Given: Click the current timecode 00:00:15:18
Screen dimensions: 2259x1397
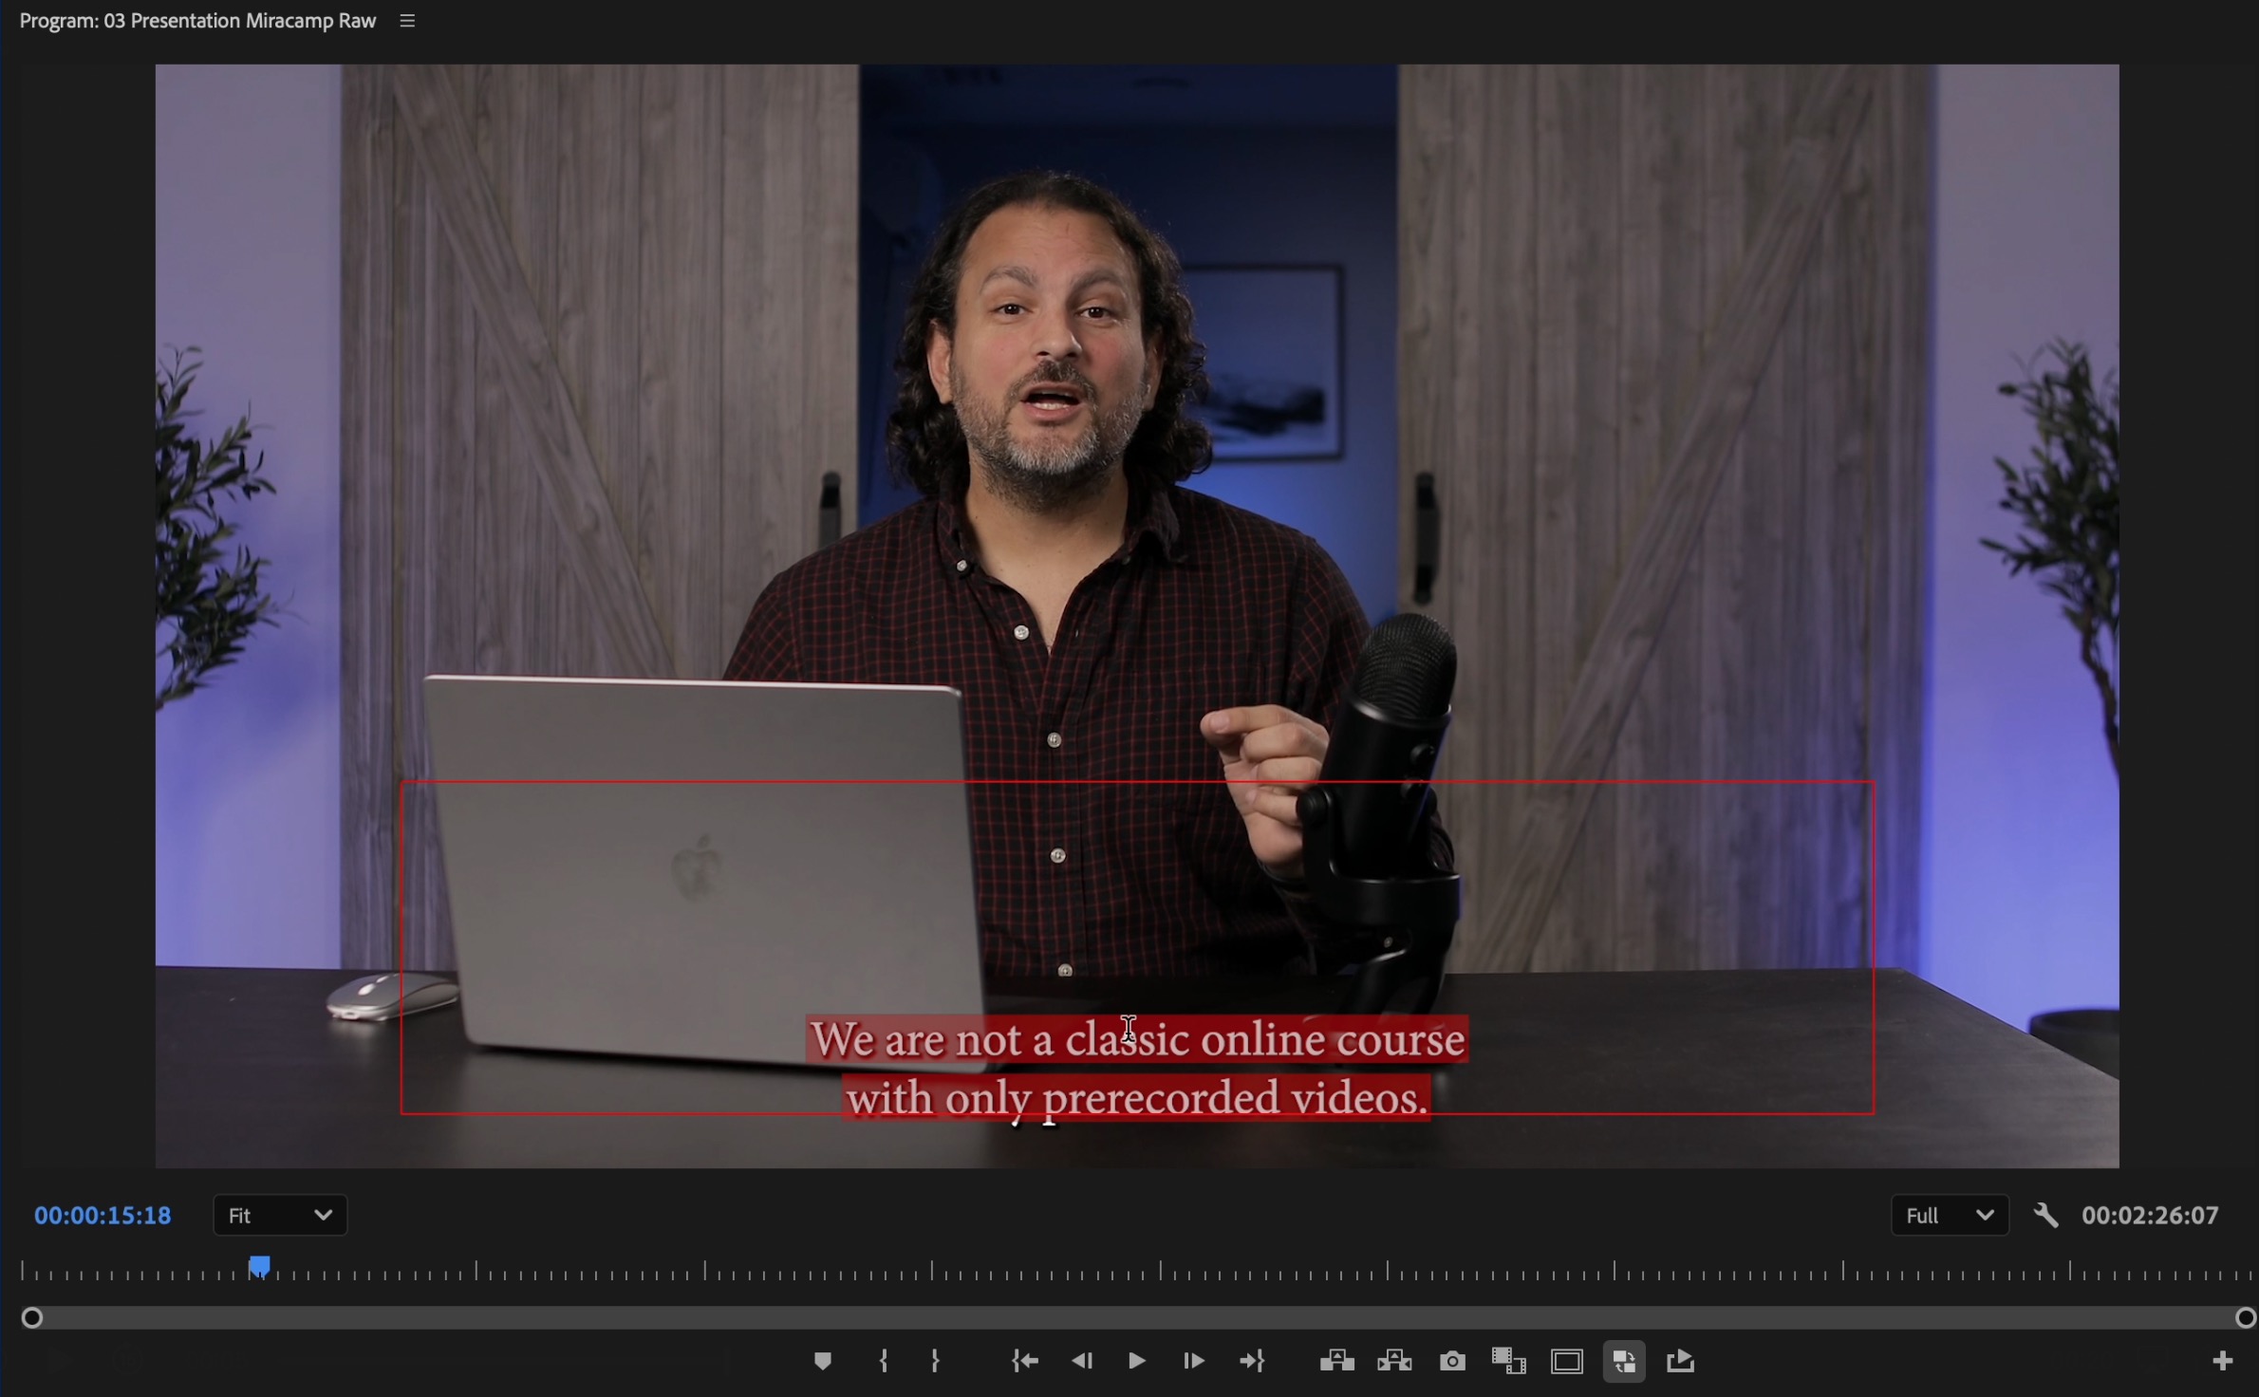Looking at the screenshot, I should tap(103, 1216).
